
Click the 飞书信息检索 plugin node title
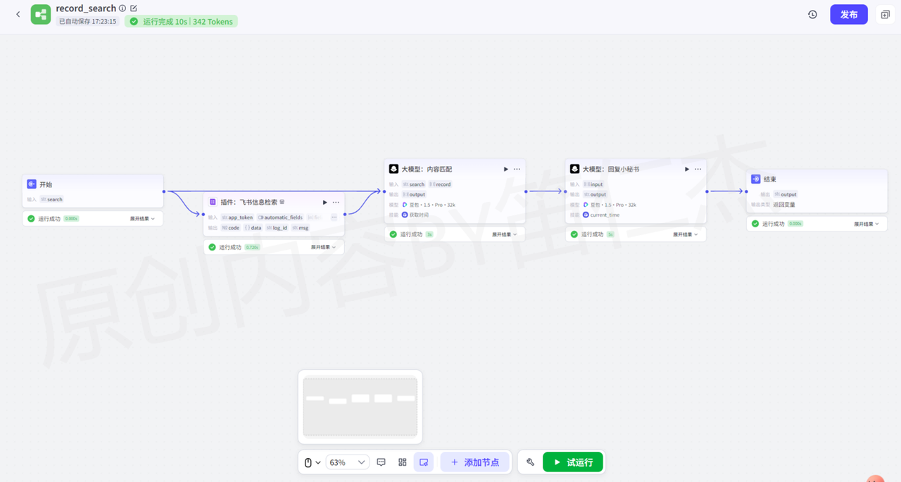point(248,202)
